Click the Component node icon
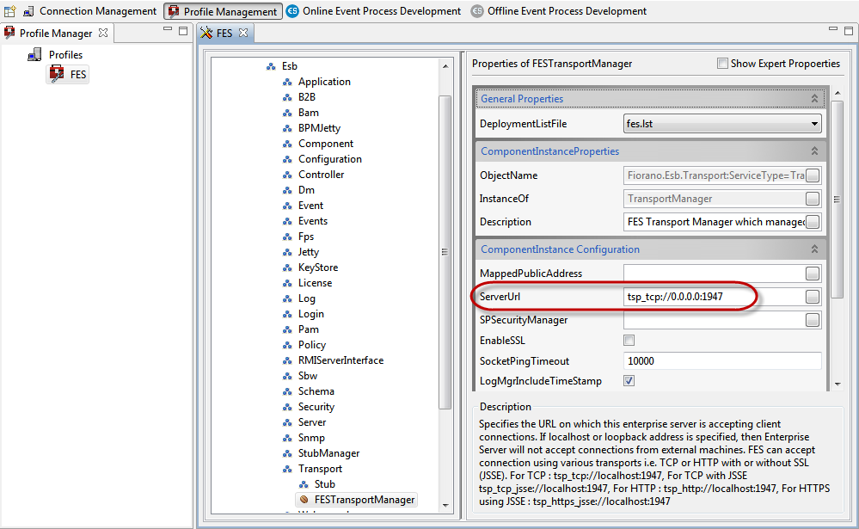The image size is (859, 529). 287,145
